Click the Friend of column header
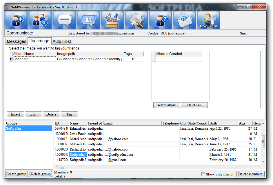Viewport: 273px width, 185px height. pyautogui.click(x=95, y=123)
